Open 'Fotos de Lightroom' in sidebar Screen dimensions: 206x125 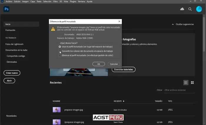click(x=14, y=44)
